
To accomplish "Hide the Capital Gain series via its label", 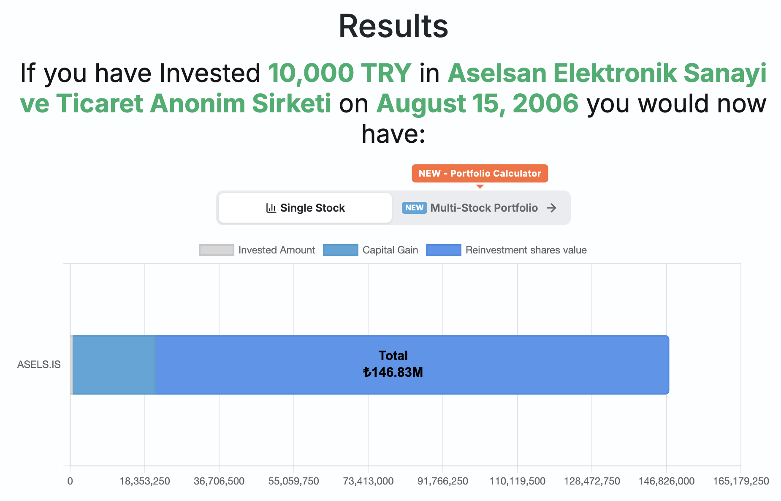I will [390, 250].
